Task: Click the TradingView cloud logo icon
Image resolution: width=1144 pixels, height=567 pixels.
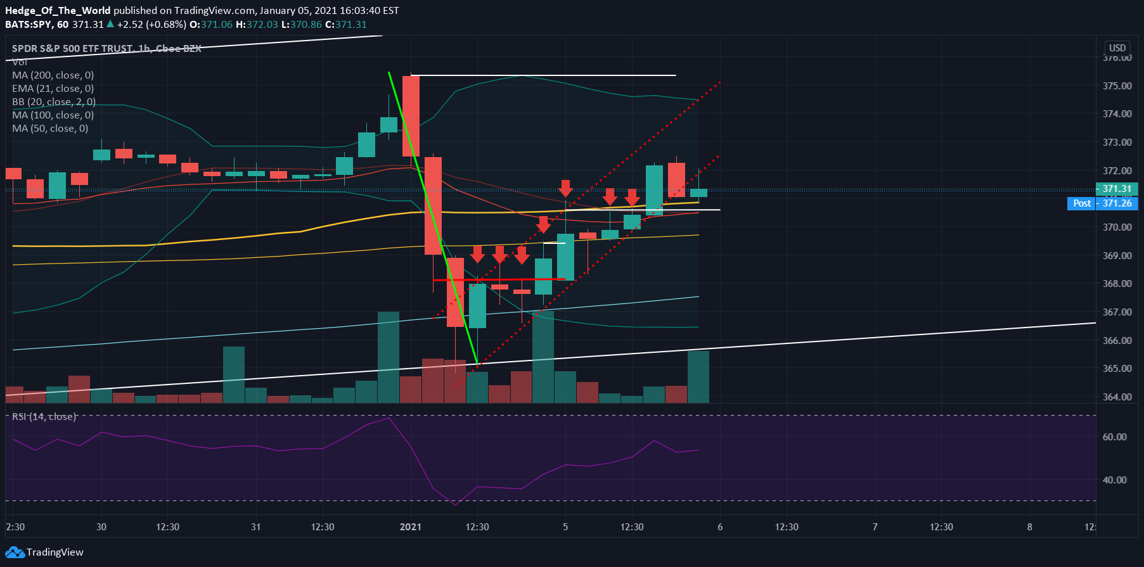Action: click(15, 552)
